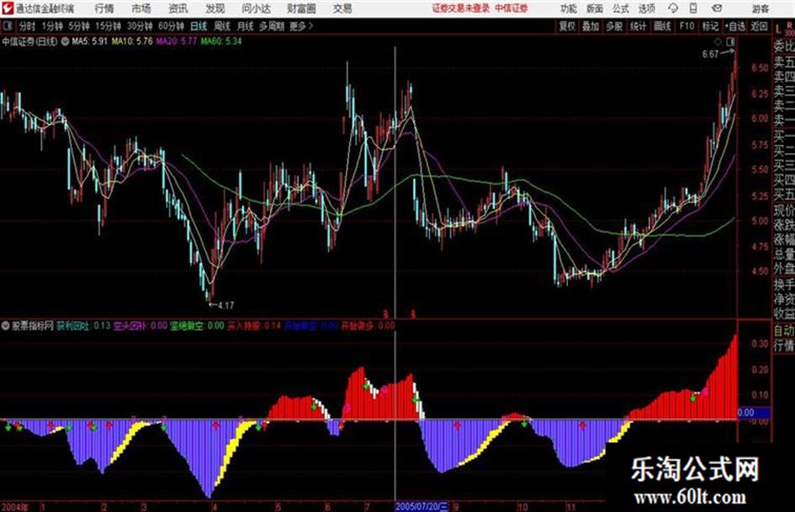Open the 问小达 menu
This screenshot has width=795, height=512.
(x=256, y=8)
